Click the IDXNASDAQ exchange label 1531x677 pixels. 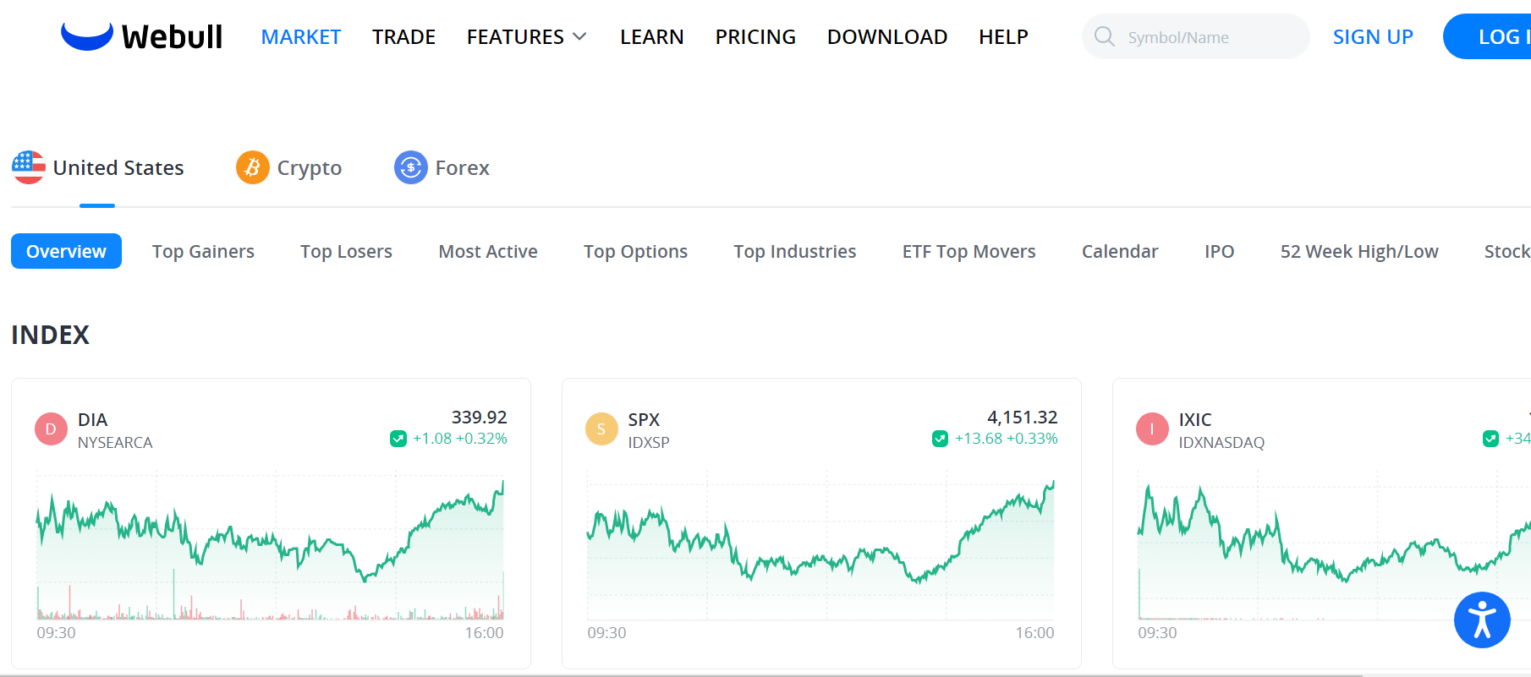coord(1221,442)
